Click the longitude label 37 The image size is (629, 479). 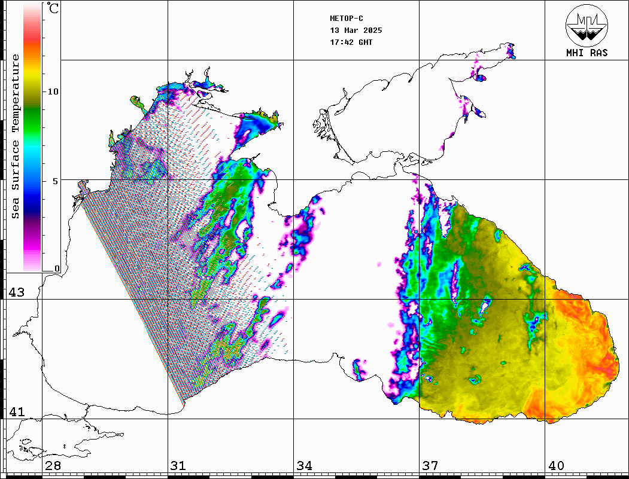pyautogui.click(x=430, y=466)
